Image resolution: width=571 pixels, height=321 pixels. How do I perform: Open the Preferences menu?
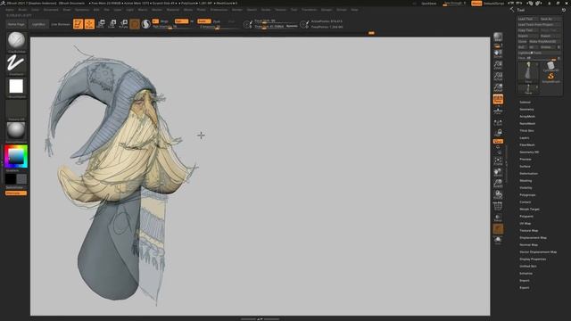219,10
